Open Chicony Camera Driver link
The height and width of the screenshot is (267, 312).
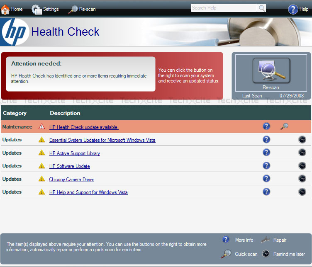pyautogui.click(x=72, y=180)
